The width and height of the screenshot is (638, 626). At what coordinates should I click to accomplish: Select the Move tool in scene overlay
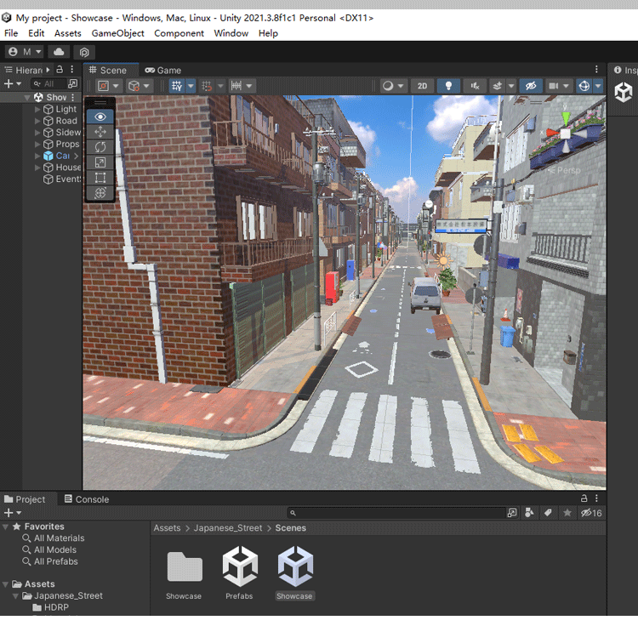(100, 132)
